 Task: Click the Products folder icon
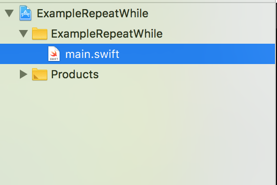(40, 74)
